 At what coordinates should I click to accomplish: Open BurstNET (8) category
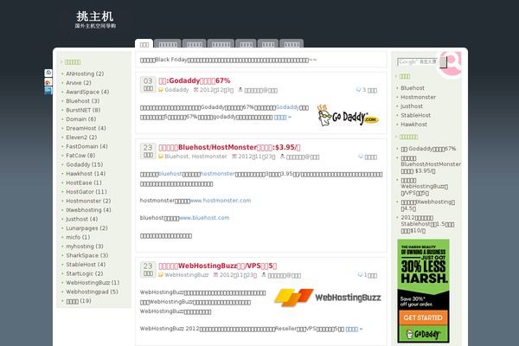(83, 110)
